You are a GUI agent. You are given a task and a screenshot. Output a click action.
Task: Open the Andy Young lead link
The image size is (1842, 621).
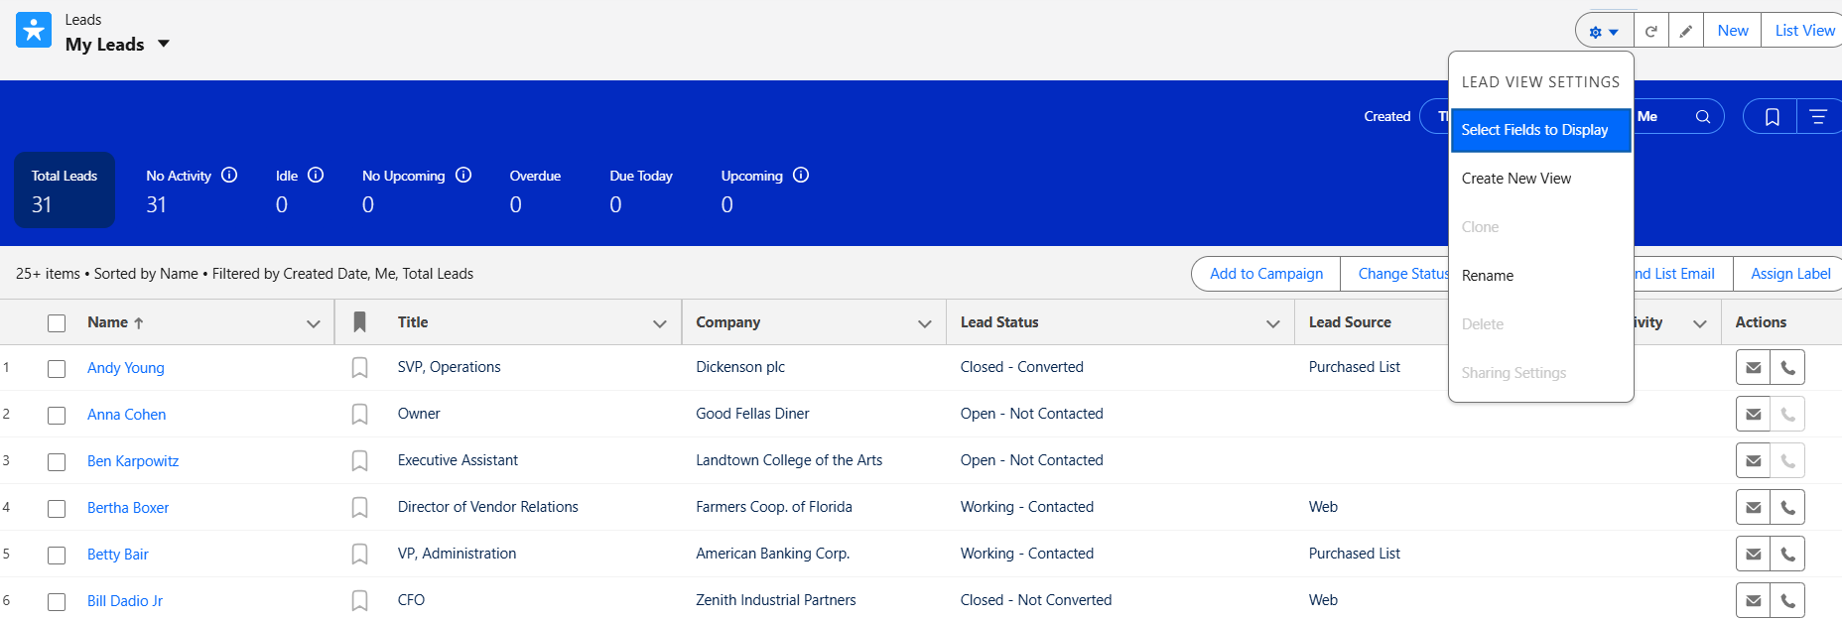[x=126, y=368]
